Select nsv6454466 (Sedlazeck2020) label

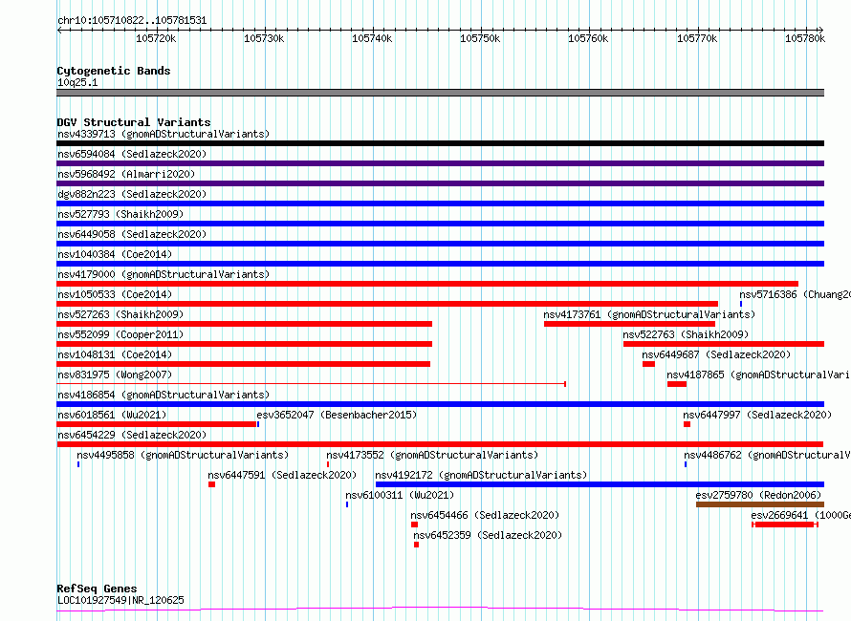485,515
